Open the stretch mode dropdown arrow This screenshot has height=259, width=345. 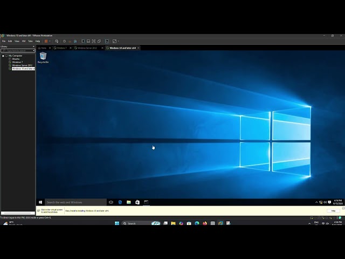point(119,41)
